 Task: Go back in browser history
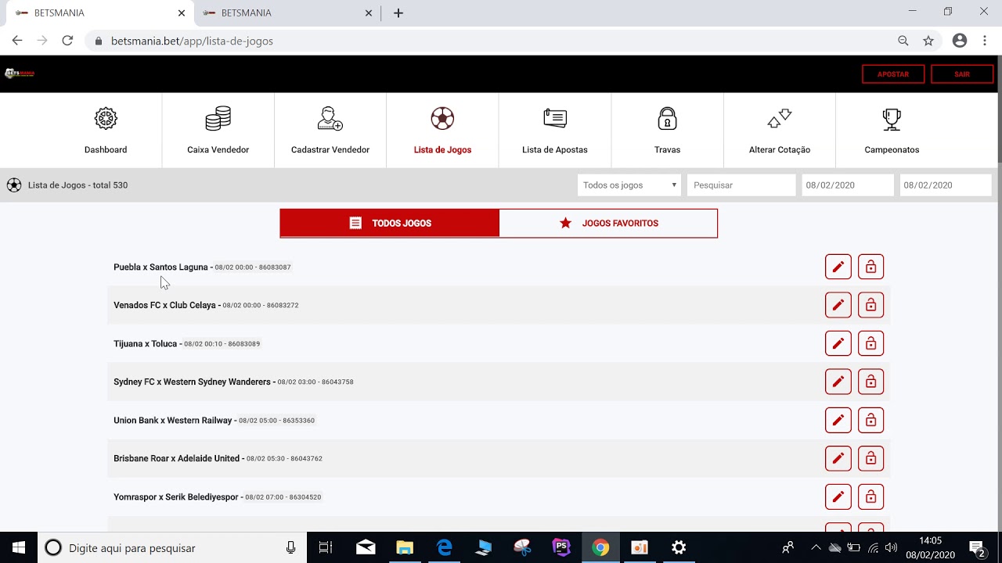point(17,41)
